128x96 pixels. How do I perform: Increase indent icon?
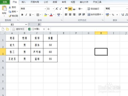(x=83, y=15)
